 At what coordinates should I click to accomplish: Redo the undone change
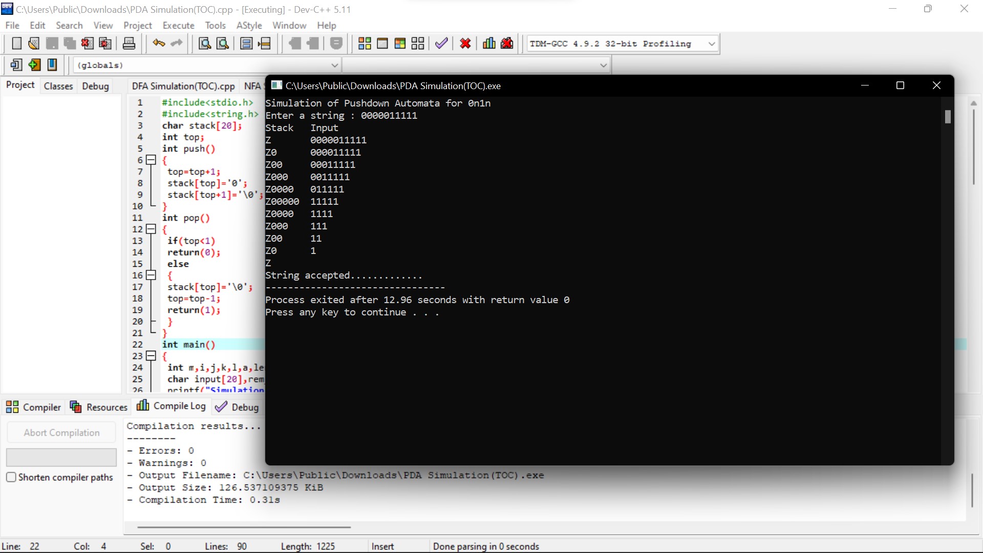pyautogui.click(x=176, y=43)
